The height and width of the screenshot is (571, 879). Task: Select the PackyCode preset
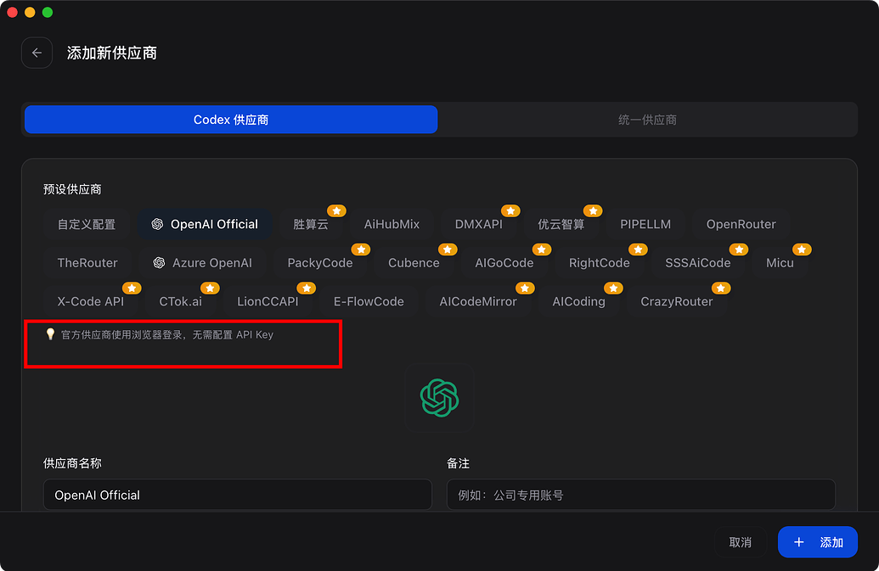[319, 262]
